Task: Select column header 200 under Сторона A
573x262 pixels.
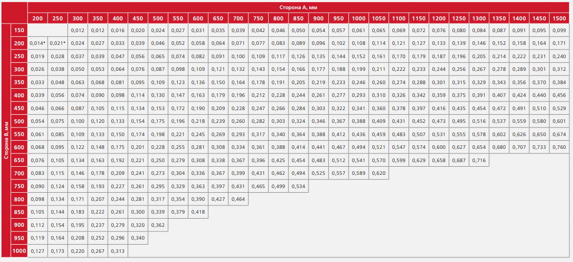Action: pos(37,18)
